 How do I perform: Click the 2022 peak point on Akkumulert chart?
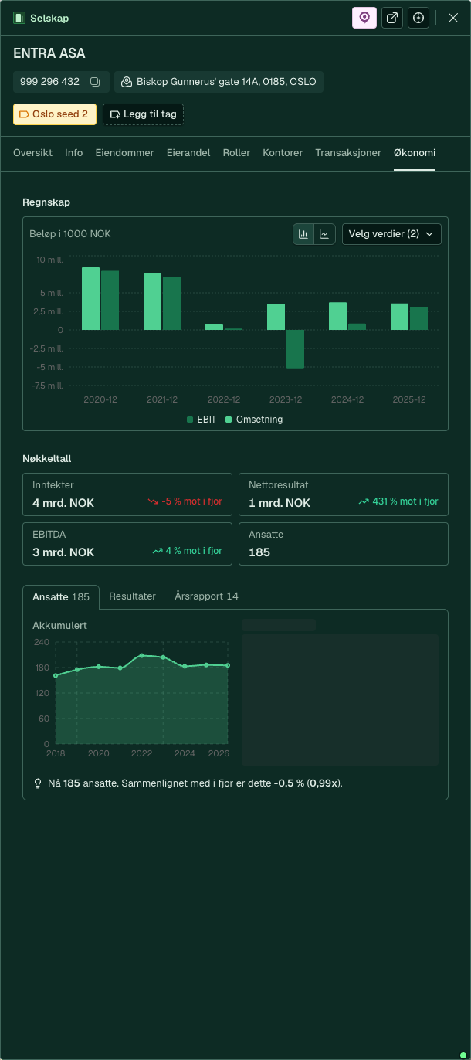pos(141,655)
